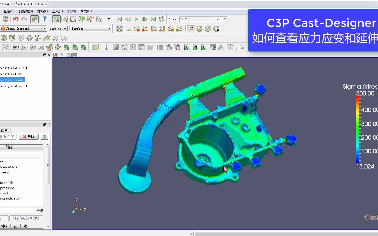378x236 pixels.
Task: Set view direction to -Z
Action: 179,29
